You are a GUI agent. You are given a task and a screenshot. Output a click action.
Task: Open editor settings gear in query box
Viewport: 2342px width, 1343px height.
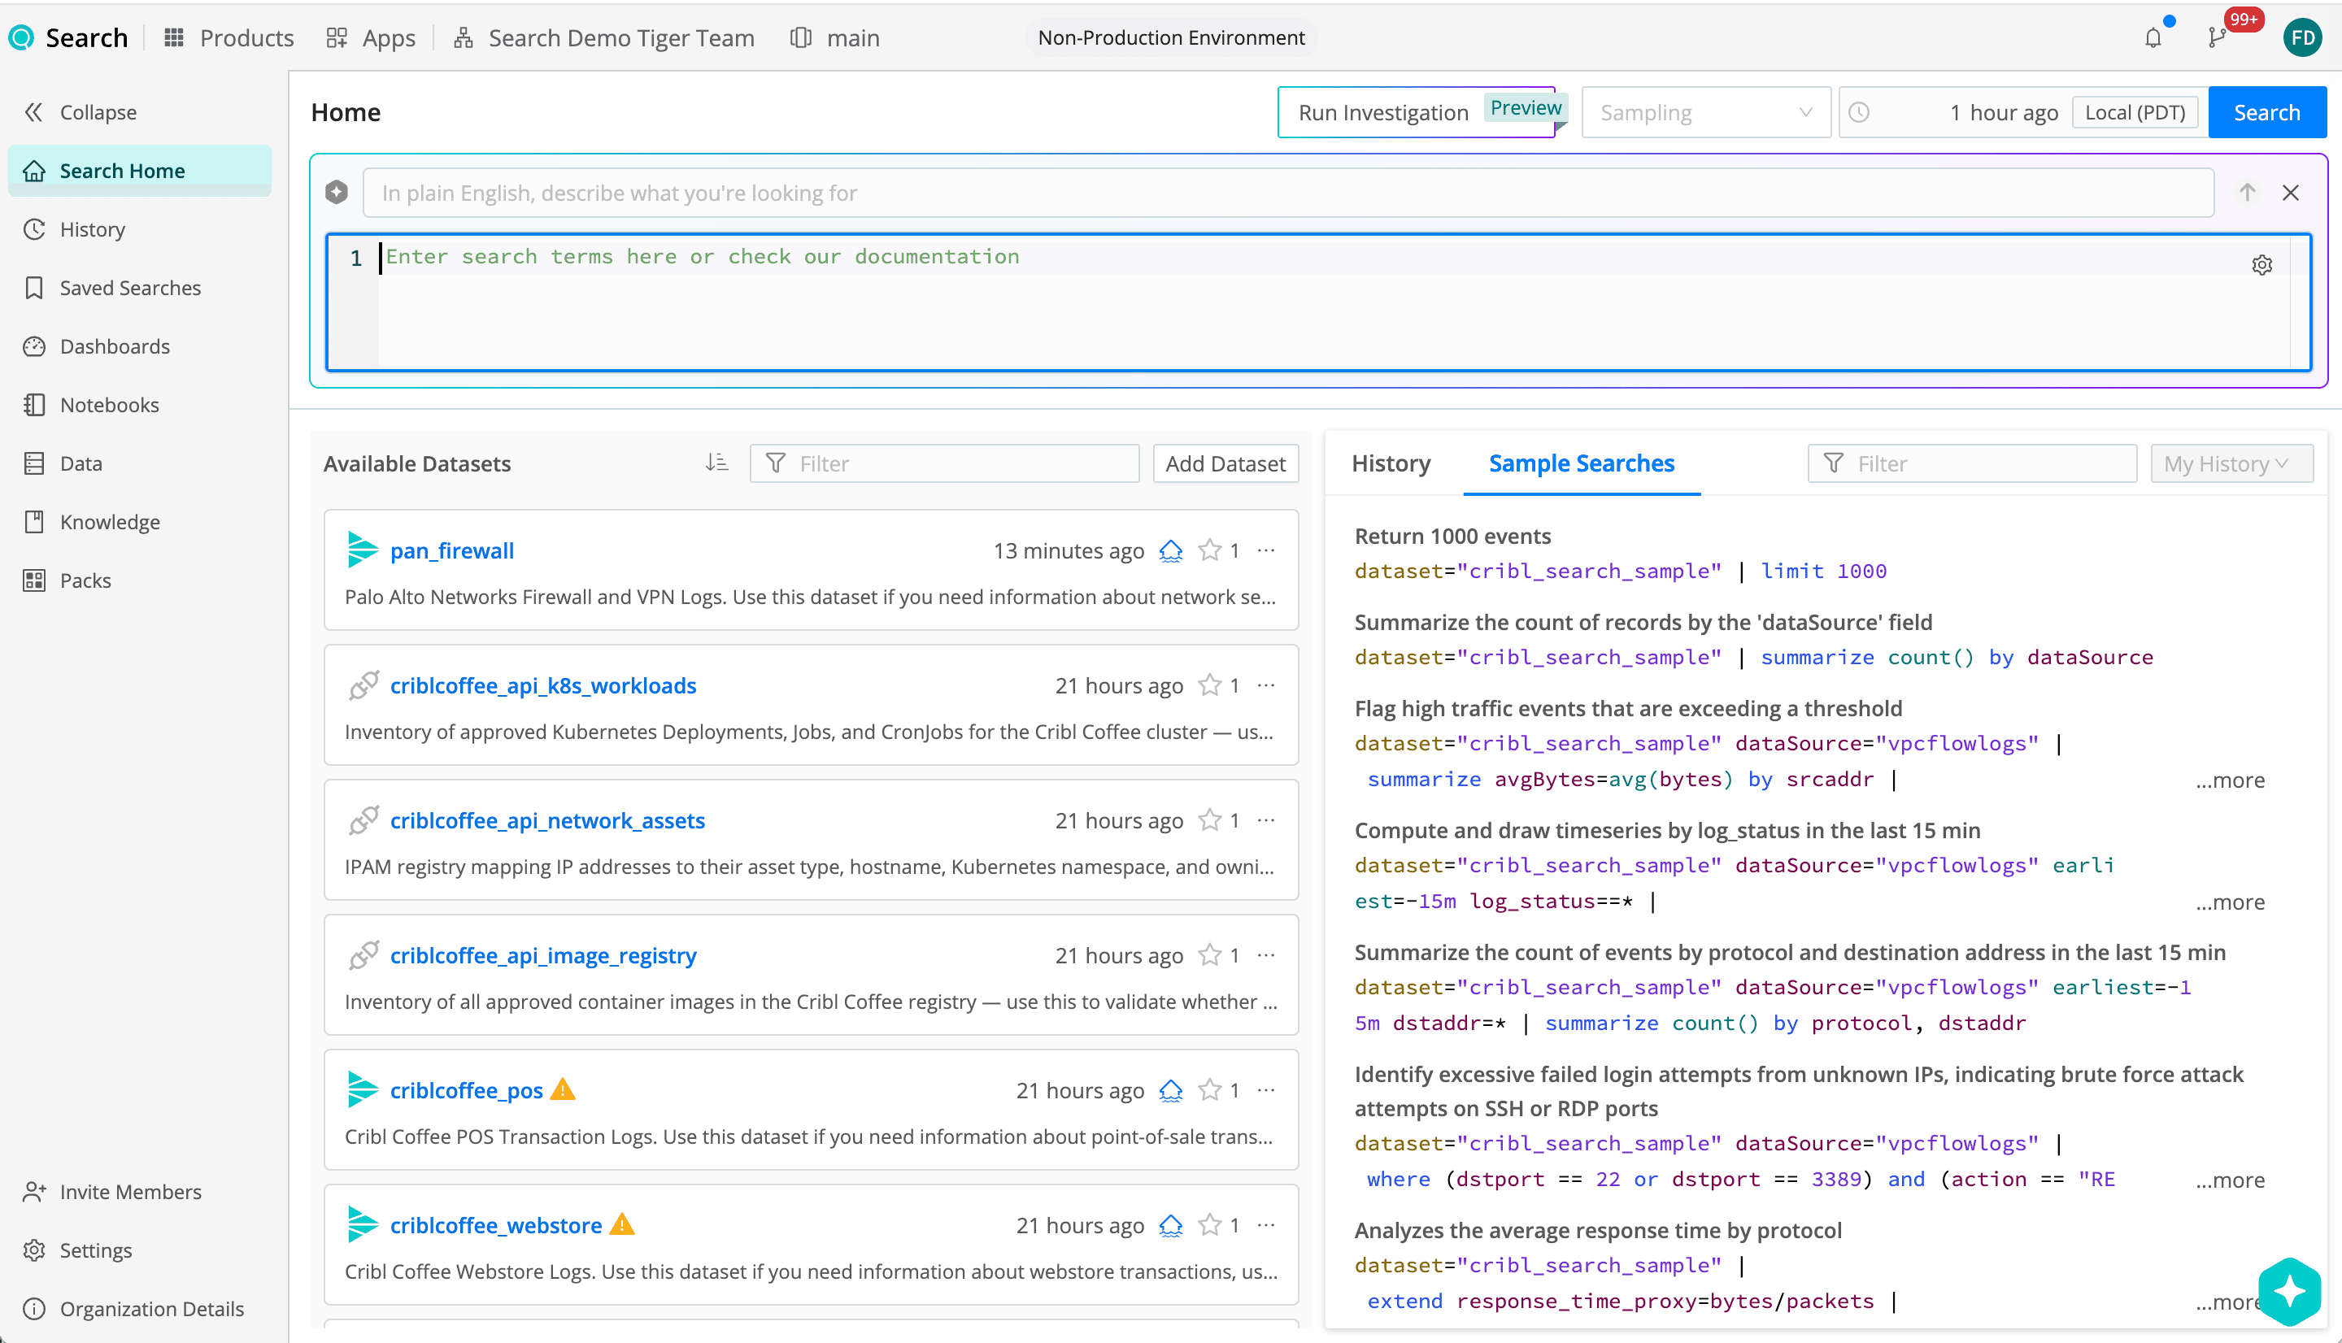pyautogui.click(x=2261, y=265)
